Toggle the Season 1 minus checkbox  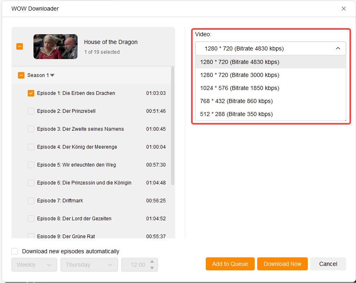(x=21, y=75)
